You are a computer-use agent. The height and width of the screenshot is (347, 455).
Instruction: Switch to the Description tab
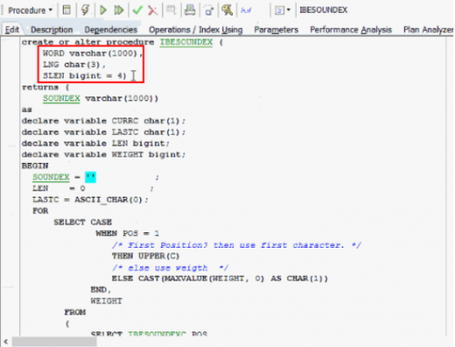click(x=52, y=30)
